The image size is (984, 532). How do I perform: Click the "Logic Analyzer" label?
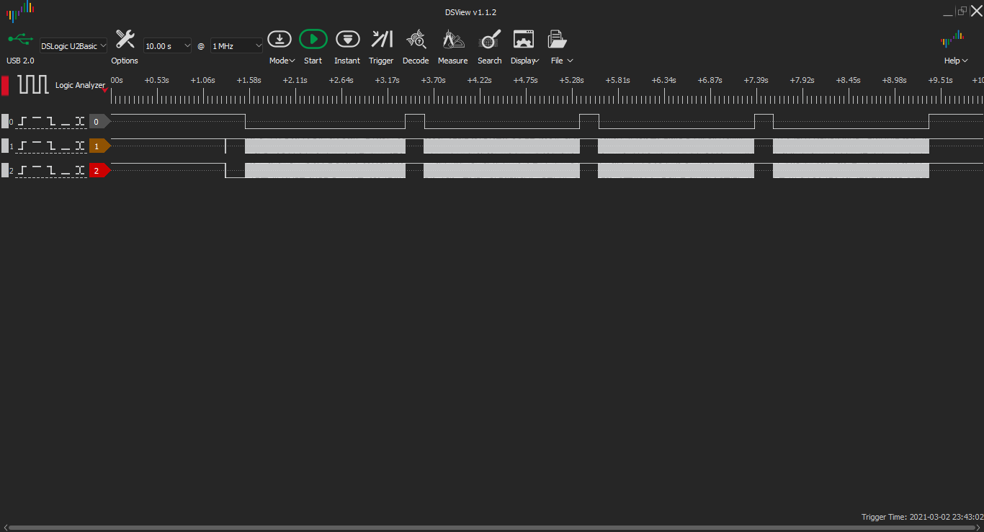[80, 85]
